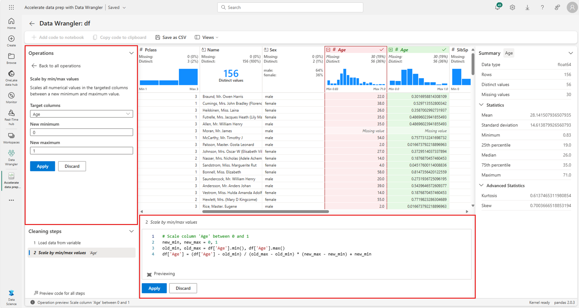Select Save as CSV
Viewport: 579px width, 308px height.
[x=171, y=37]
